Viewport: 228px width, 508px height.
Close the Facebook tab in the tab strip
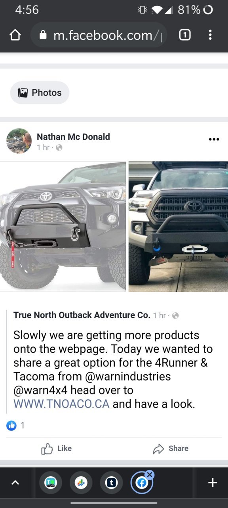(150, 474)
